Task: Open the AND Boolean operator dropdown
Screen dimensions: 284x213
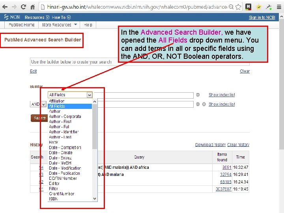Action: pyautogui.click(x=38, y=104)
